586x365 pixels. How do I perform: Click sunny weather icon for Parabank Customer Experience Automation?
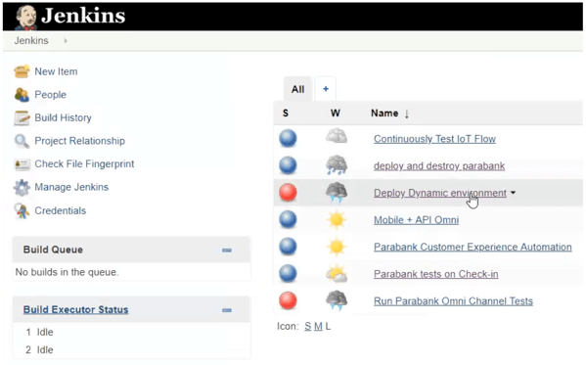[337, 247]
